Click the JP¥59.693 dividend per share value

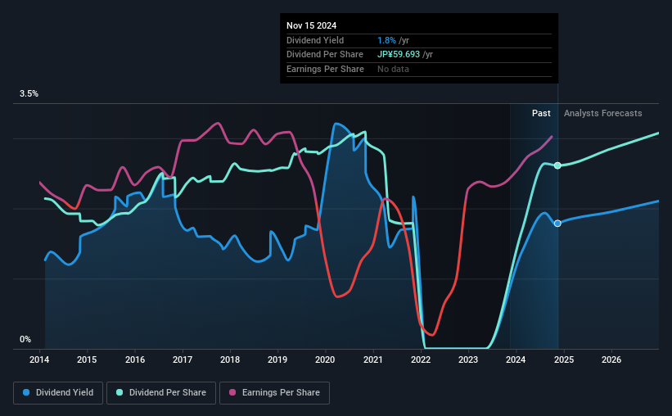404,54
